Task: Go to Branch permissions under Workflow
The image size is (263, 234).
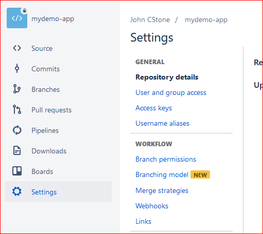Action: [166, 160]
